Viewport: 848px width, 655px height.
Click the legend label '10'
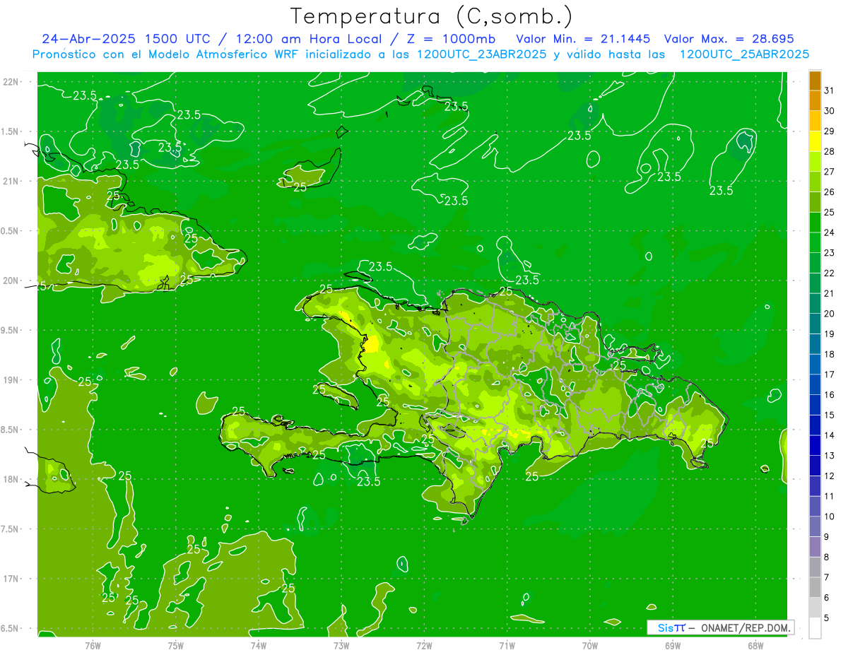pyautogui.click(x=830, y=517)
